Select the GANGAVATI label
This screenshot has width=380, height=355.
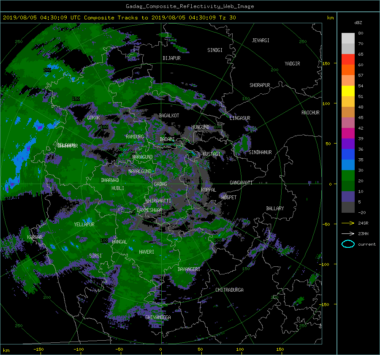coord(241,183)
